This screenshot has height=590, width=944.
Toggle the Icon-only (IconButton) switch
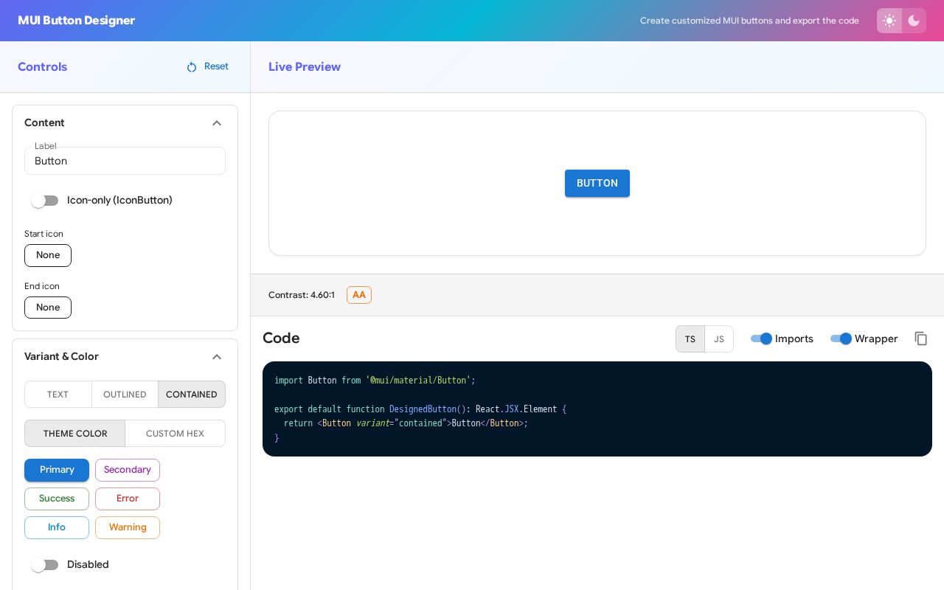[45, 201]
